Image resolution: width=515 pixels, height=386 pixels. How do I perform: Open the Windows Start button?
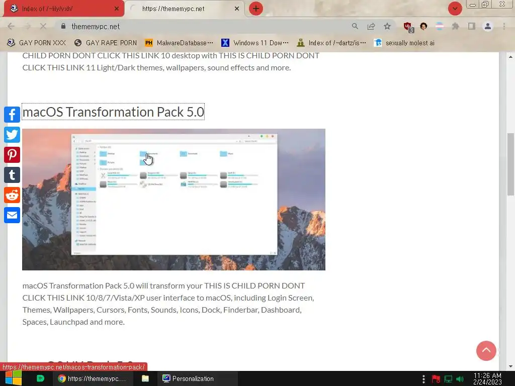pos(14,378)
